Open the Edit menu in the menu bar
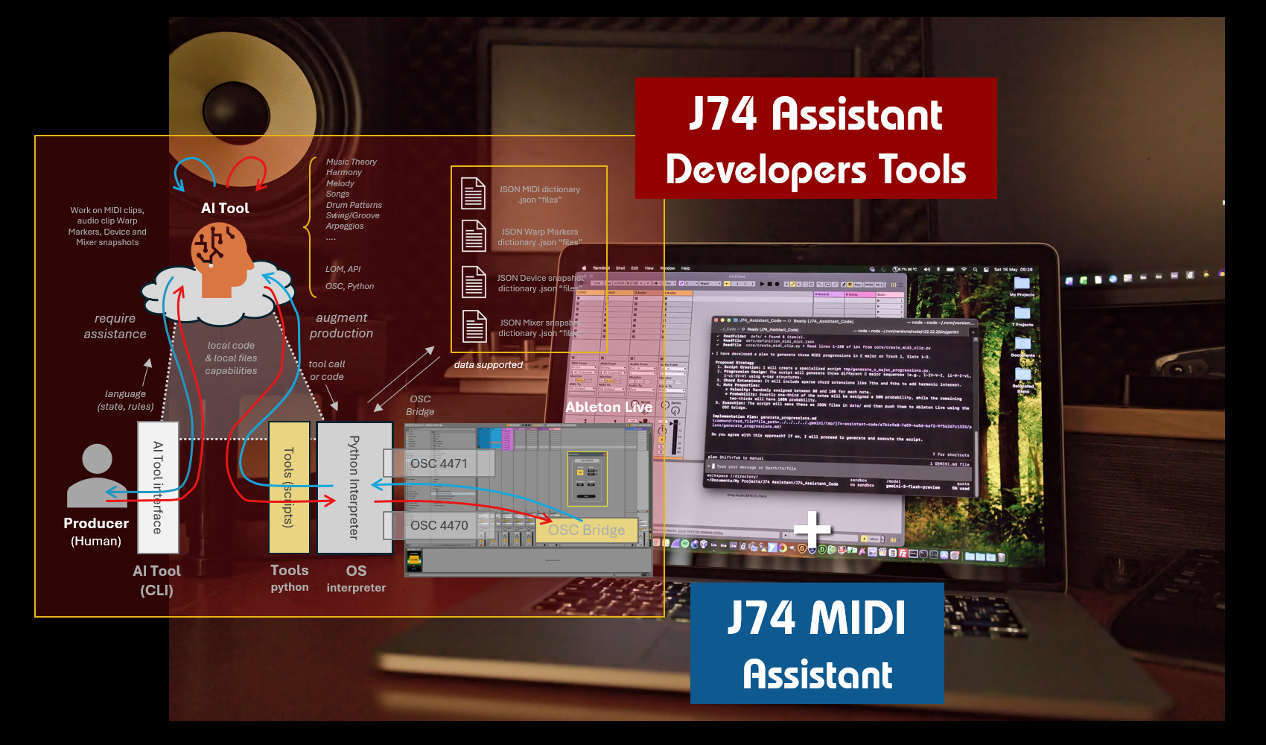 [x=634, y=268]
